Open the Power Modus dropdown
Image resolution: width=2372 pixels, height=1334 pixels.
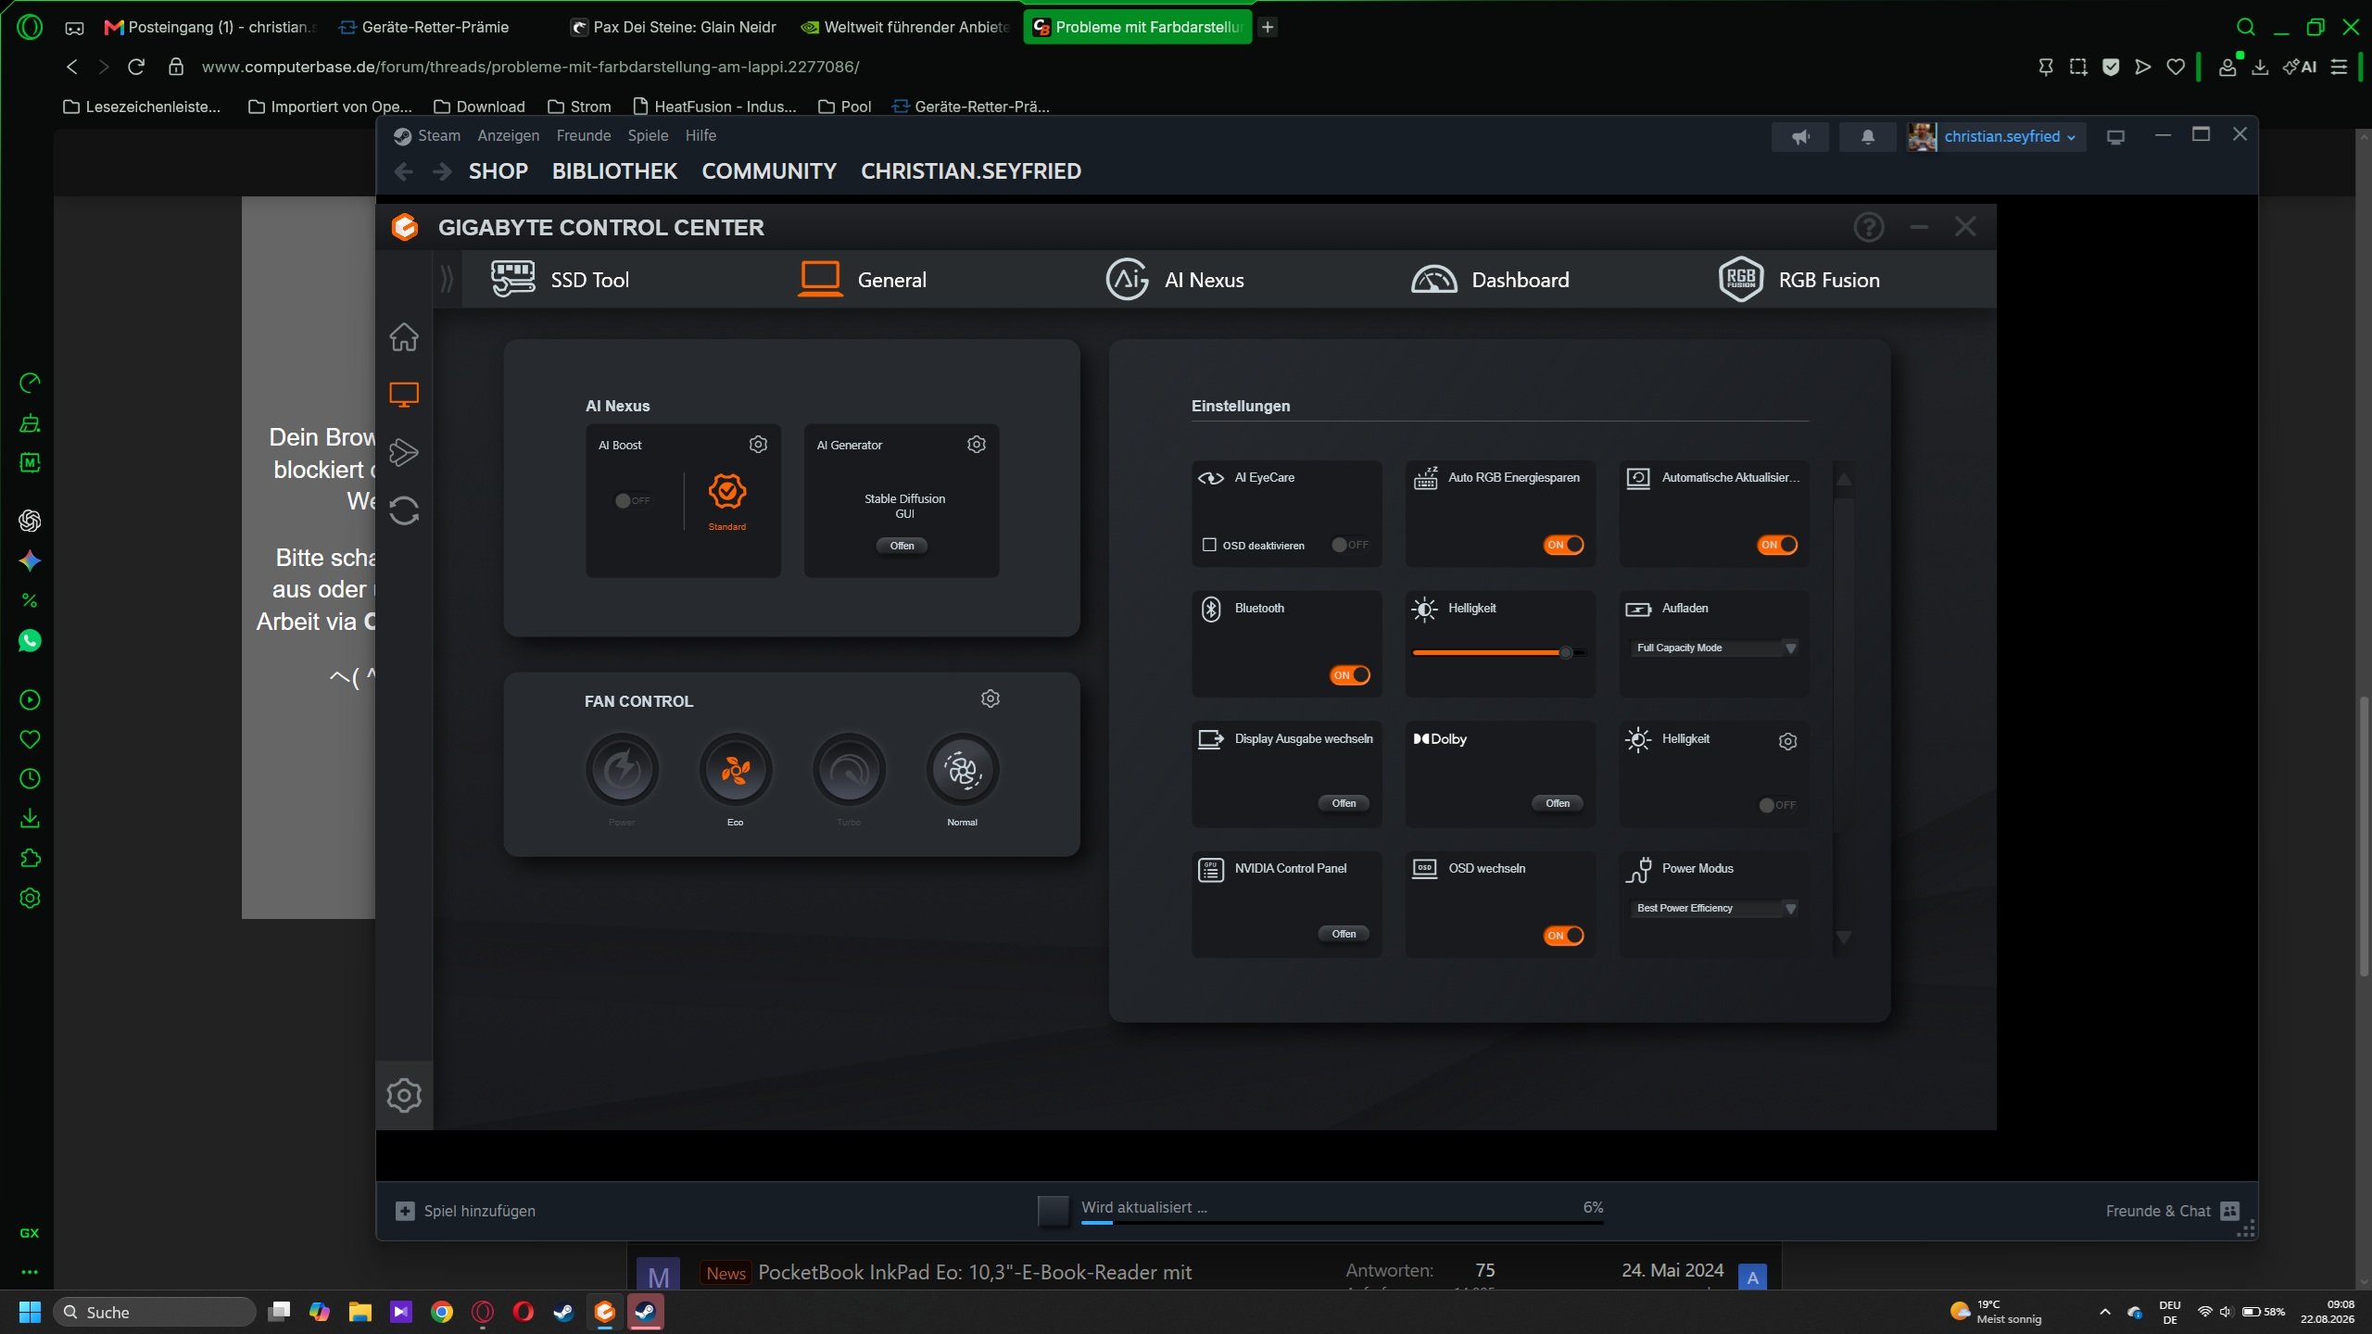(1716, 909)
